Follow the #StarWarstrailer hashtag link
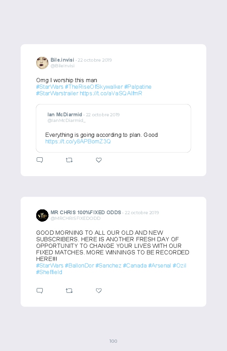Image resolution: width=227 pixels, height=351 pixels. coord(57,94)
